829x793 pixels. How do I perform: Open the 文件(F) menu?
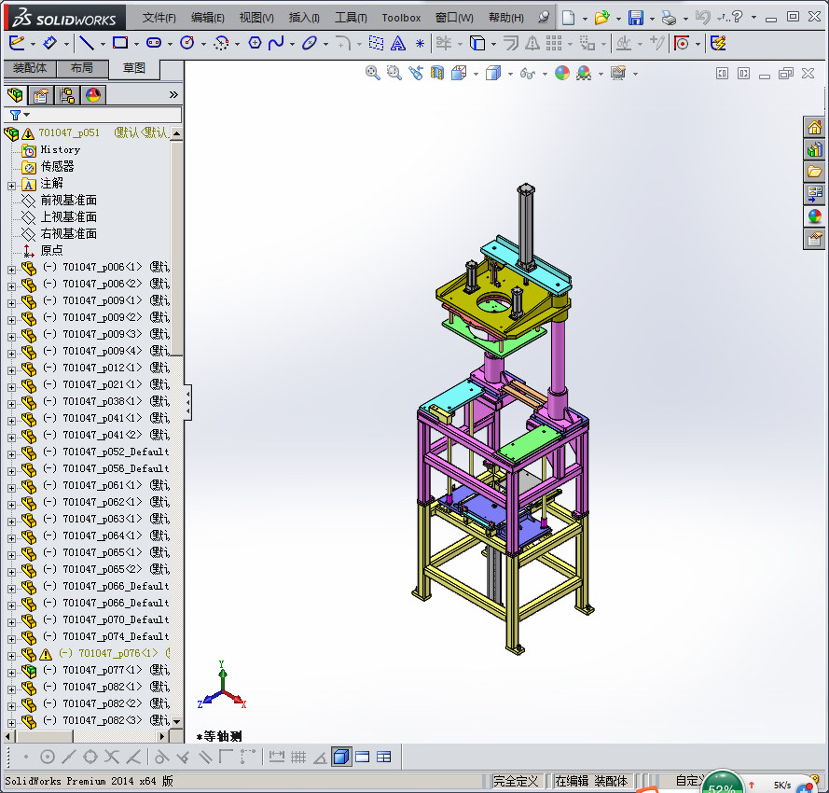click(x=159, y=18)
